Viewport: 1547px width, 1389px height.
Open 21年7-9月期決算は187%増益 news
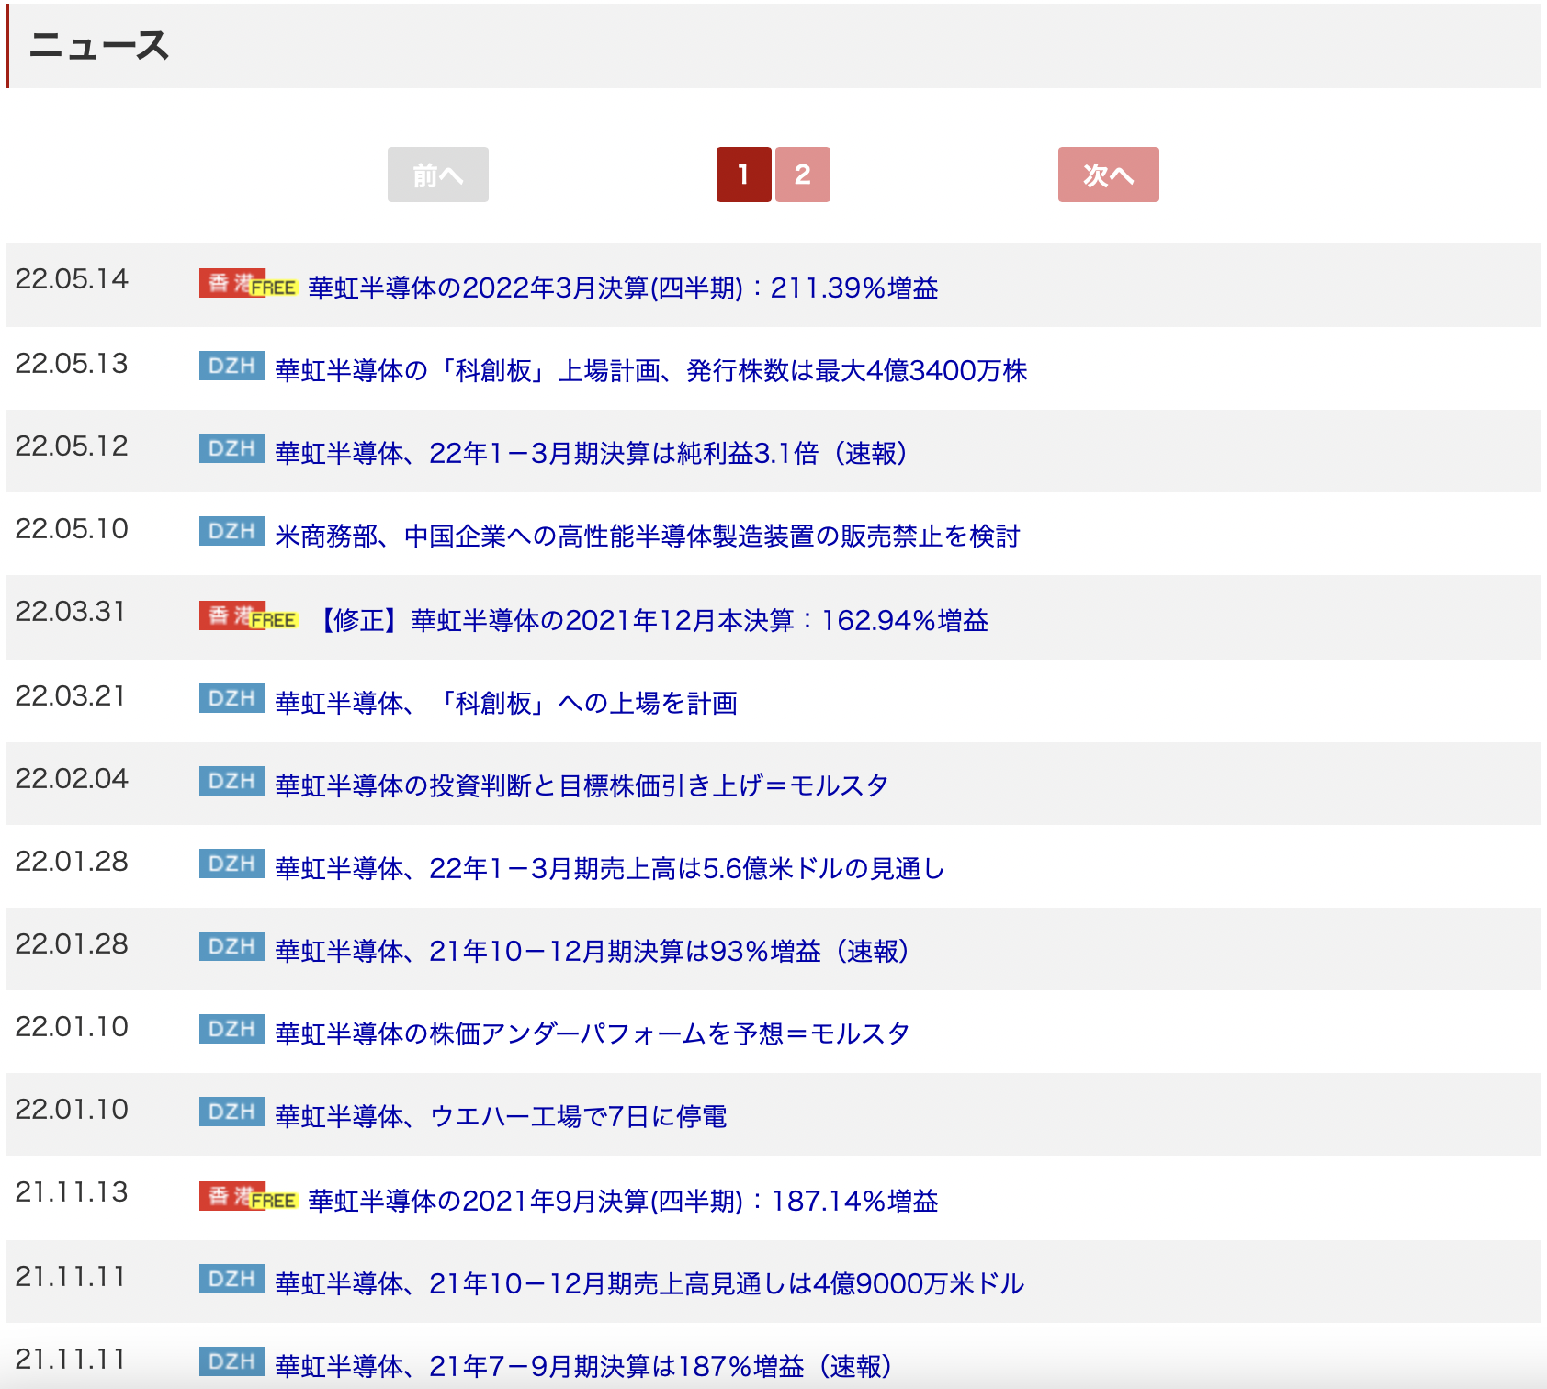point(583,1366)
